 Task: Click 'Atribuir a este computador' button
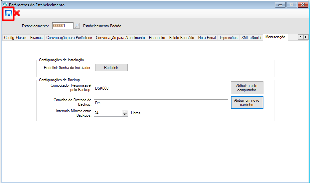[247, 88]
